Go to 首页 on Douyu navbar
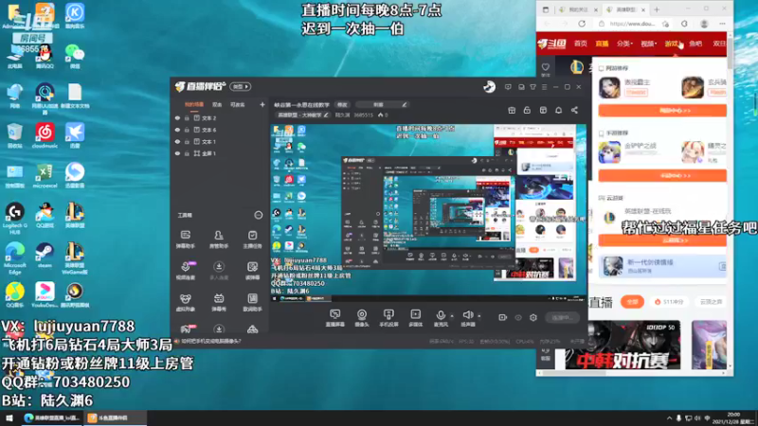This screenshot has height=426, width=758. (x=580, y=44)
